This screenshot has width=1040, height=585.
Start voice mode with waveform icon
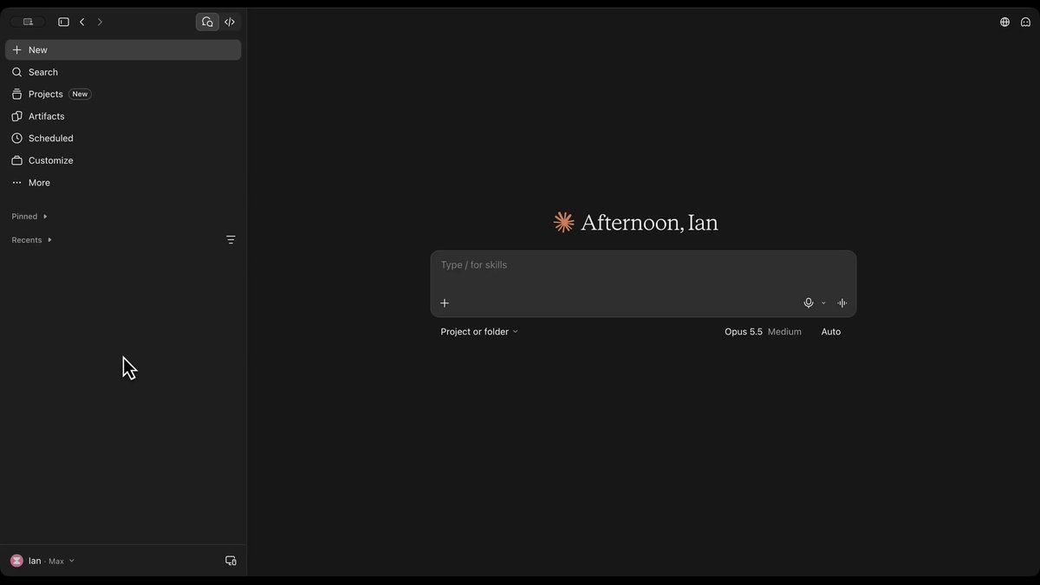coord(842,303)
